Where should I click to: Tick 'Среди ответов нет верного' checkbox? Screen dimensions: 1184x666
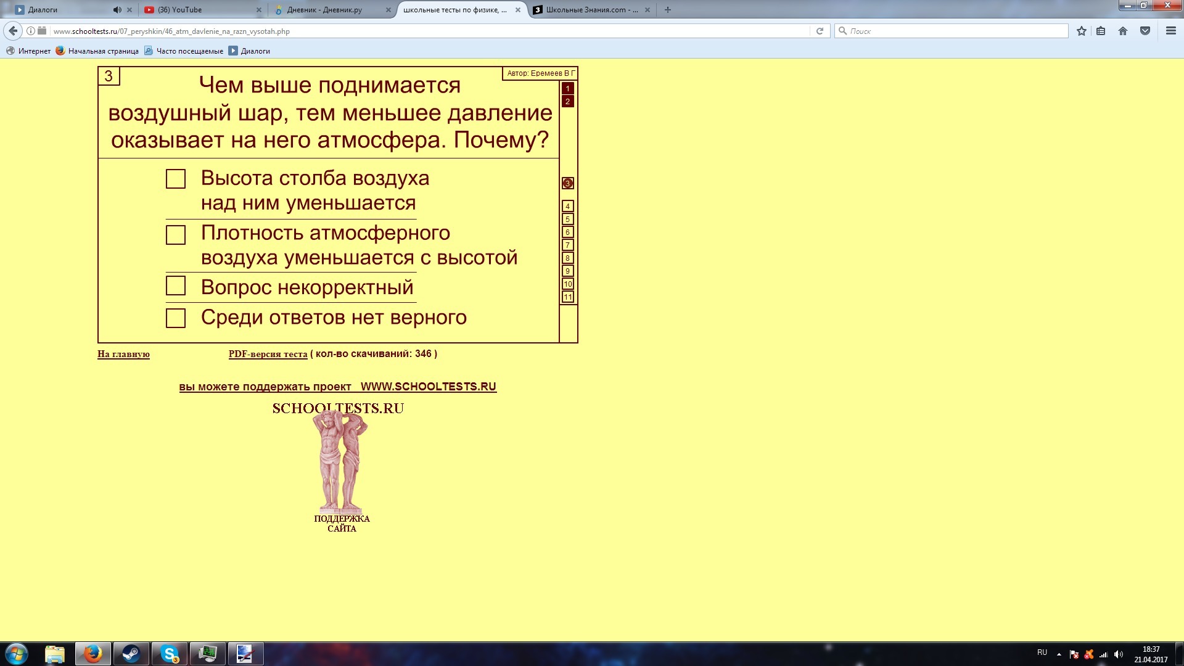tap(176, 318)
